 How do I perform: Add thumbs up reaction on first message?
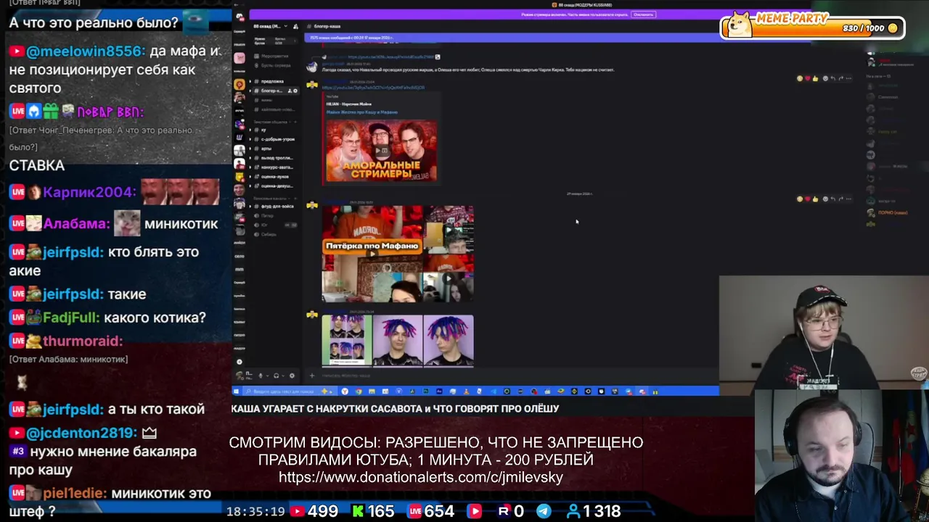(815, 78)
